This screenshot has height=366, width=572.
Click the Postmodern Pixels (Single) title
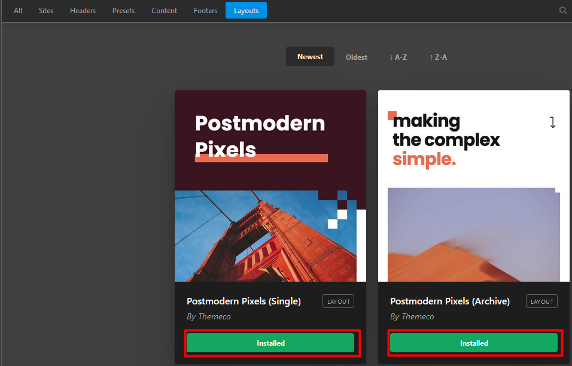click(x=244, y=301)
